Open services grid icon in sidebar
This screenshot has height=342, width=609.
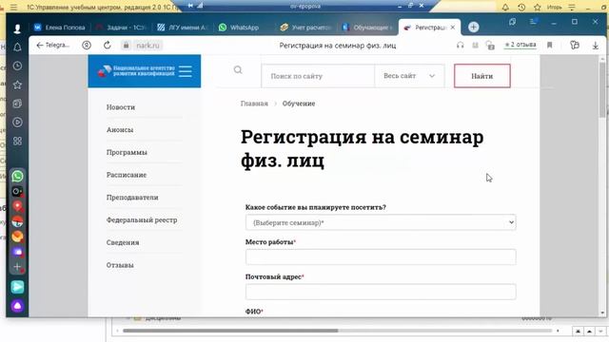[17, 141]
